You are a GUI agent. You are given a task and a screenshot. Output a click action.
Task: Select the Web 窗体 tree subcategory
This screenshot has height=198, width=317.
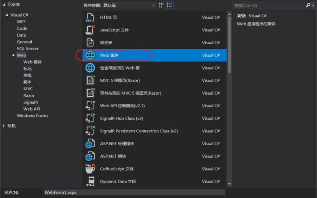[32, 62]
